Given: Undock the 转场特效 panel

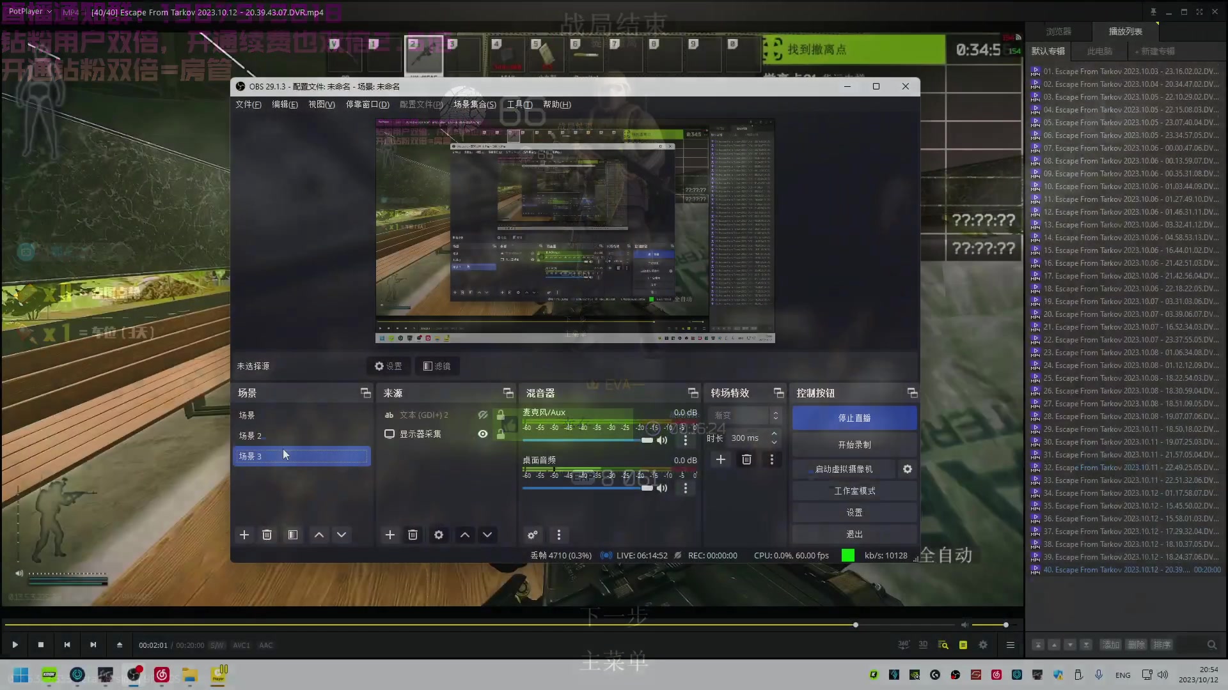Looking at the screenshot, I should click(778, 393).
